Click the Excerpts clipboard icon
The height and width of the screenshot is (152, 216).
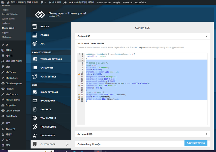35,109
